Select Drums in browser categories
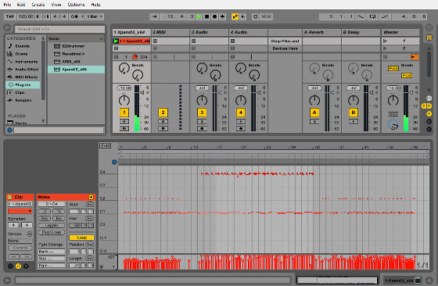This screenshot has height=286, width=438. point(22,54)
